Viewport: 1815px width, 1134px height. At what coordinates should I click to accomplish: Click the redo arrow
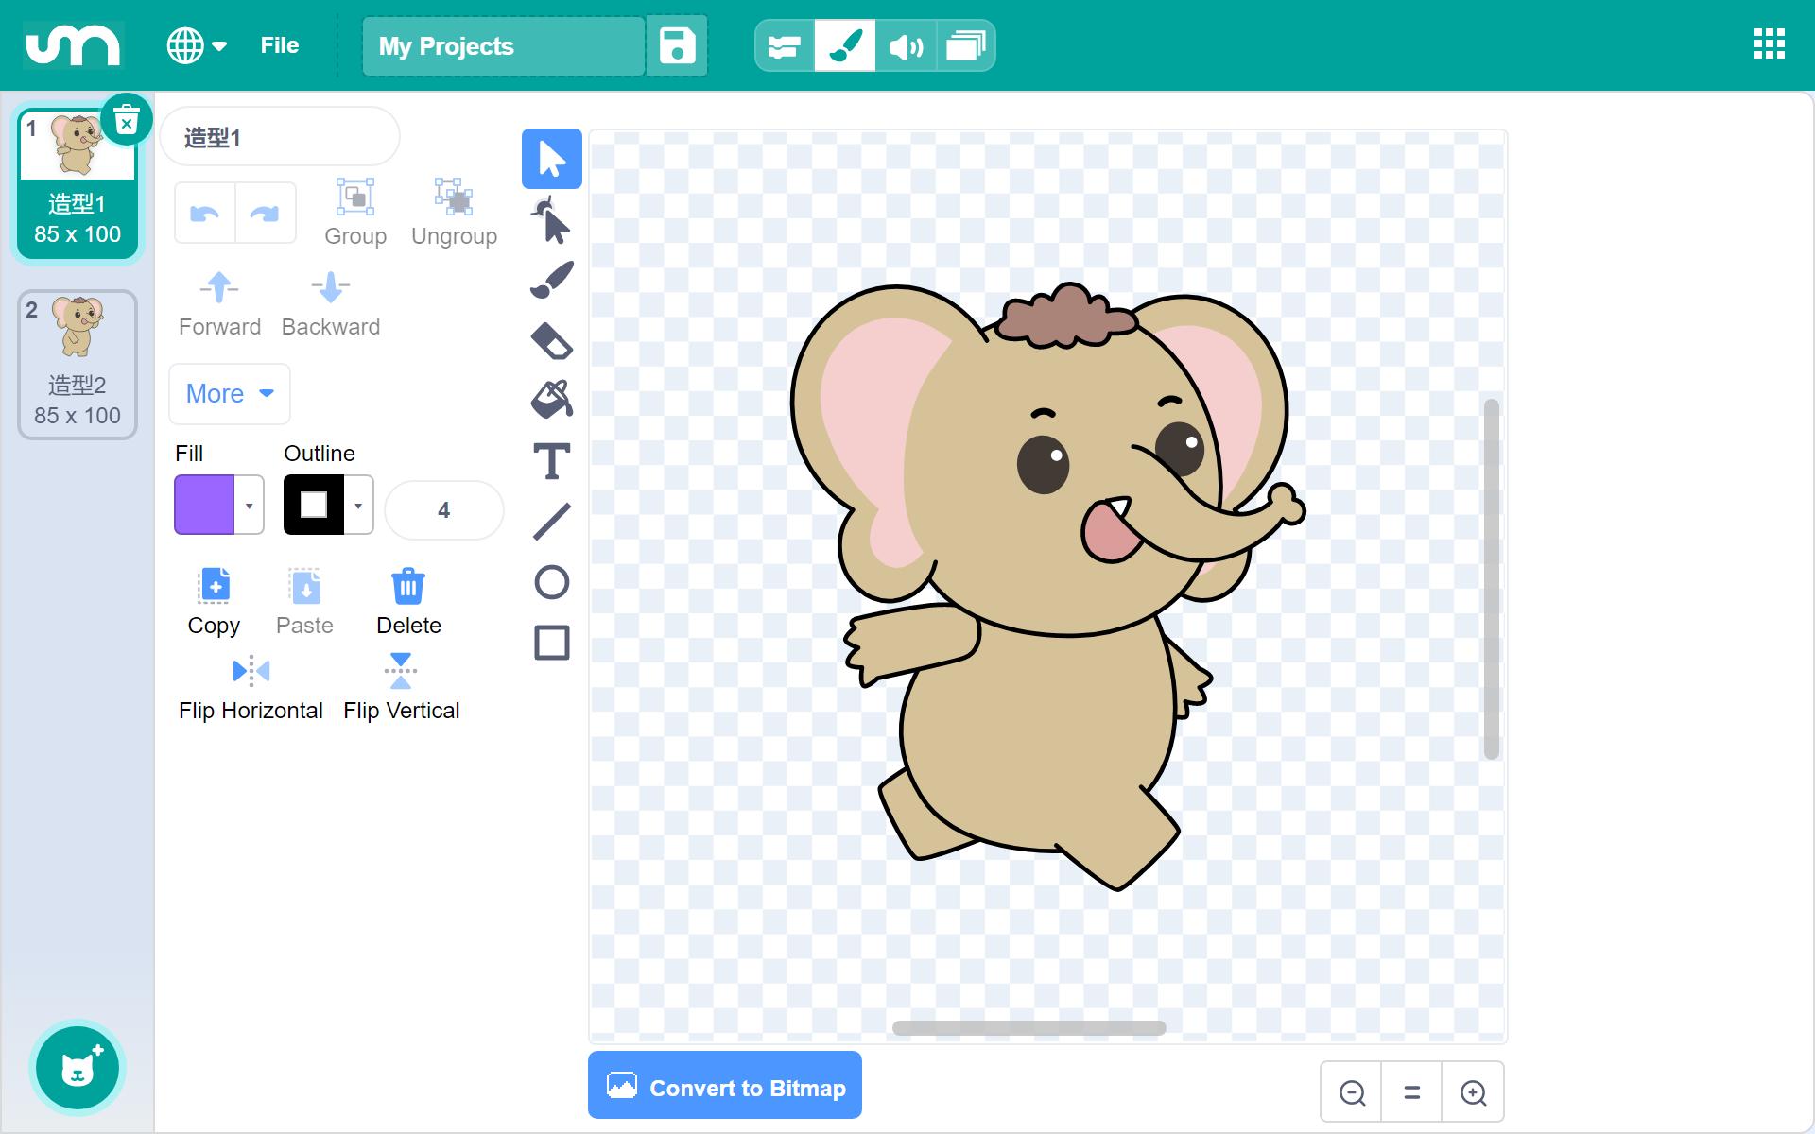(x=265, y=214)
